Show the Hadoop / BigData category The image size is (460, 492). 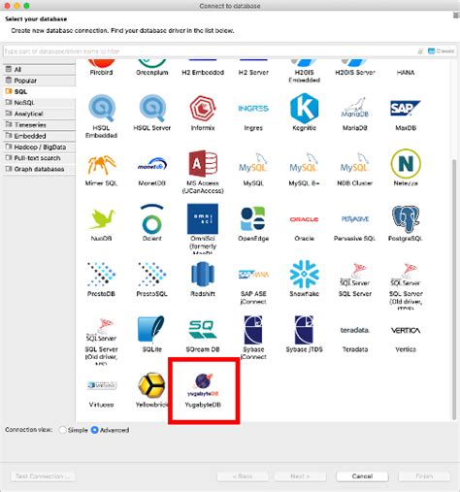[40, 147]
